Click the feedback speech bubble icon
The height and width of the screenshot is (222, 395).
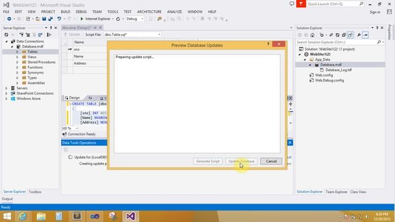[292, 4]
